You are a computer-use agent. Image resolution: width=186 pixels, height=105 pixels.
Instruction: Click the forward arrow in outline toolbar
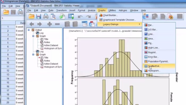coord(40,24)
